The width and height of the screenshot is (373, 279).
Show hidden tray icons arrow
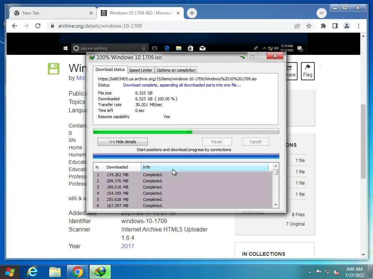pyautogui.click(x=310, y=272)
